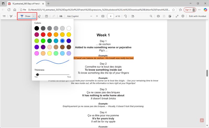Click the page number input field
Screen dimensions: 209x128
[x=111, y=16]
